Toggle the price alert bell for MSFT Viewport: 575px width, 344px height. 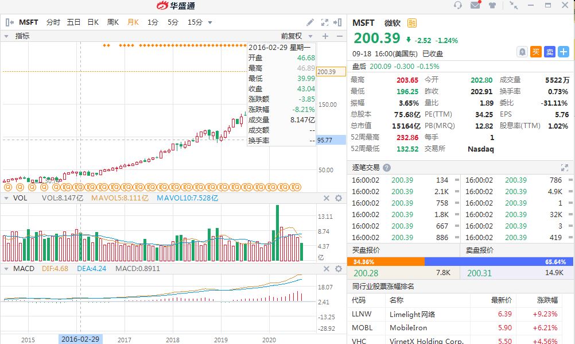(x=523, y=51)
